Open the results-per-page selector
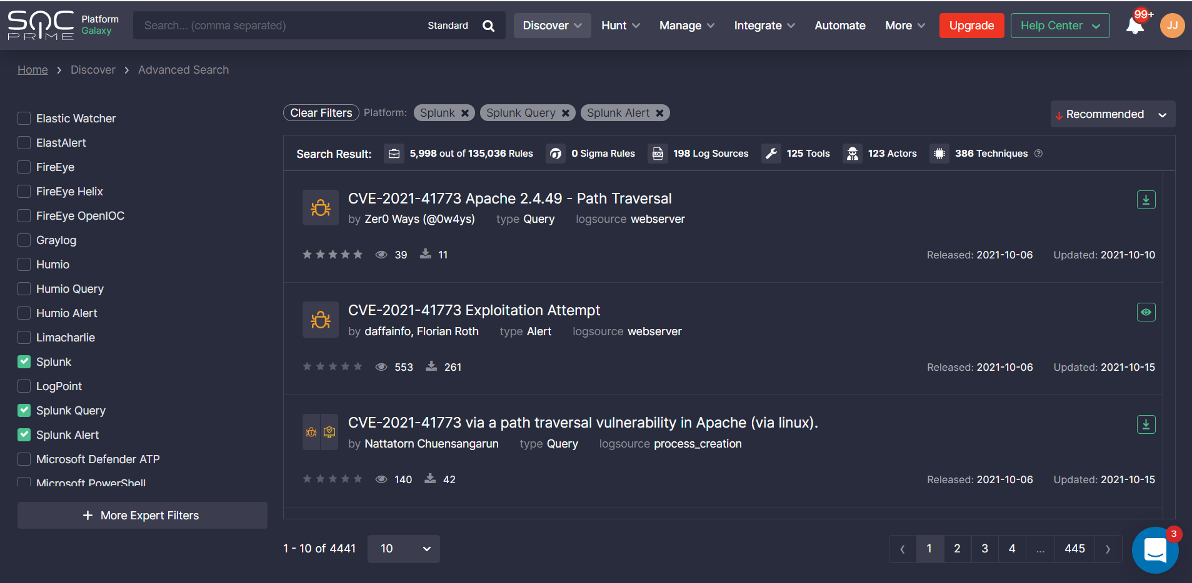 coord(403,549)
